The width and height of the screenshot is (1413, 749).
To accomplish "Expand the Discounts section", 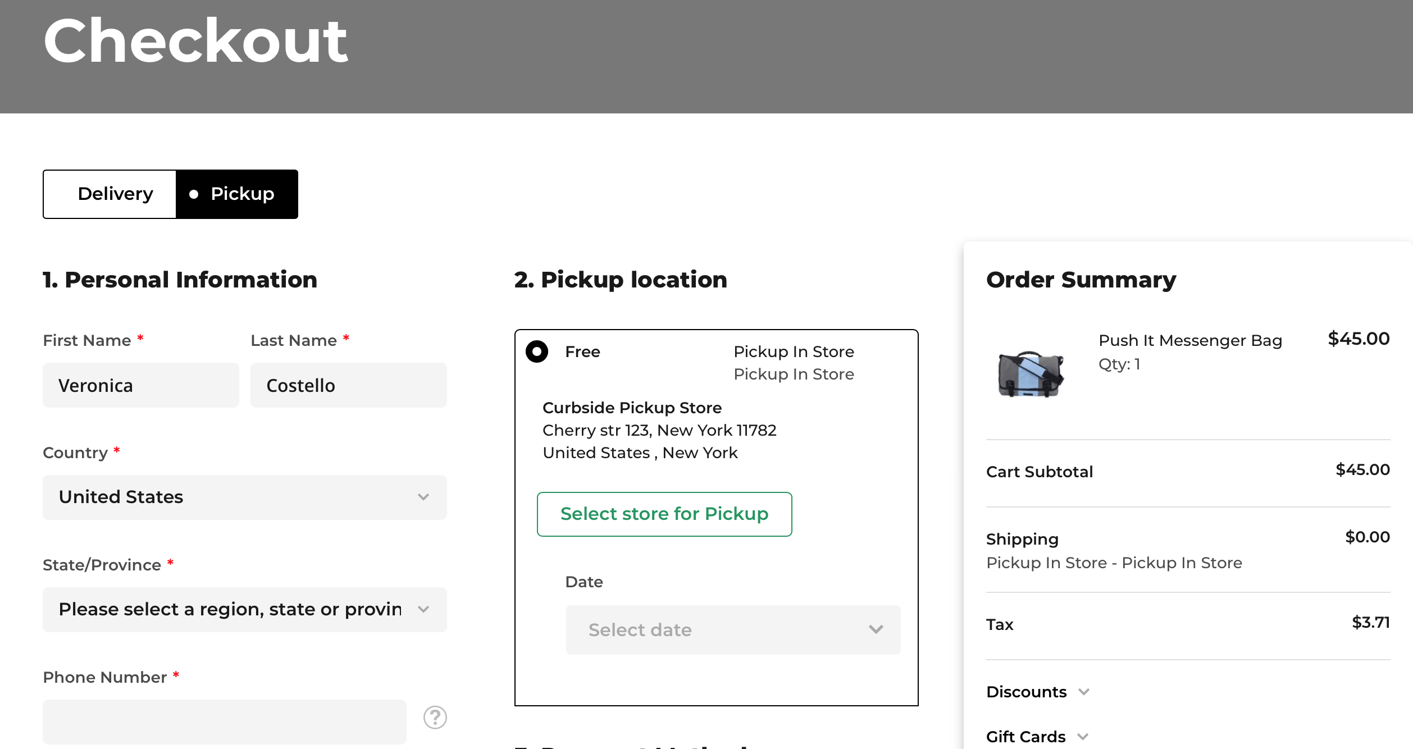I will click(x=1038, y=692).
